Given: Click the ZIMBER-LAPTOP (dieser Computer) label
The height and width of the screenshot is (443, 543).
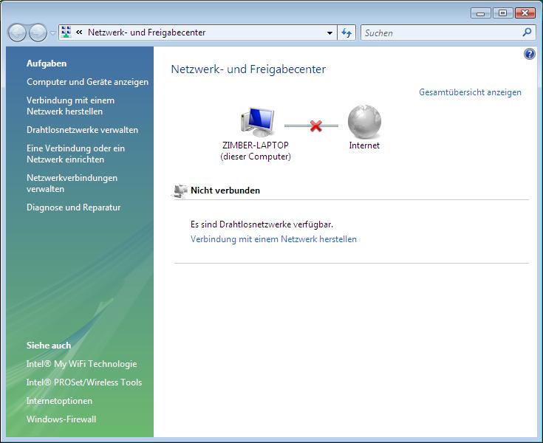Looking at the screenshot, I should pos(256,151).
